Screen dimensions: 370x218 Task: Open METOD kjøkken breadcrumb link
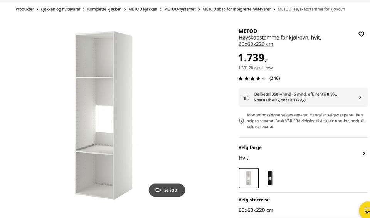[143, 9]
